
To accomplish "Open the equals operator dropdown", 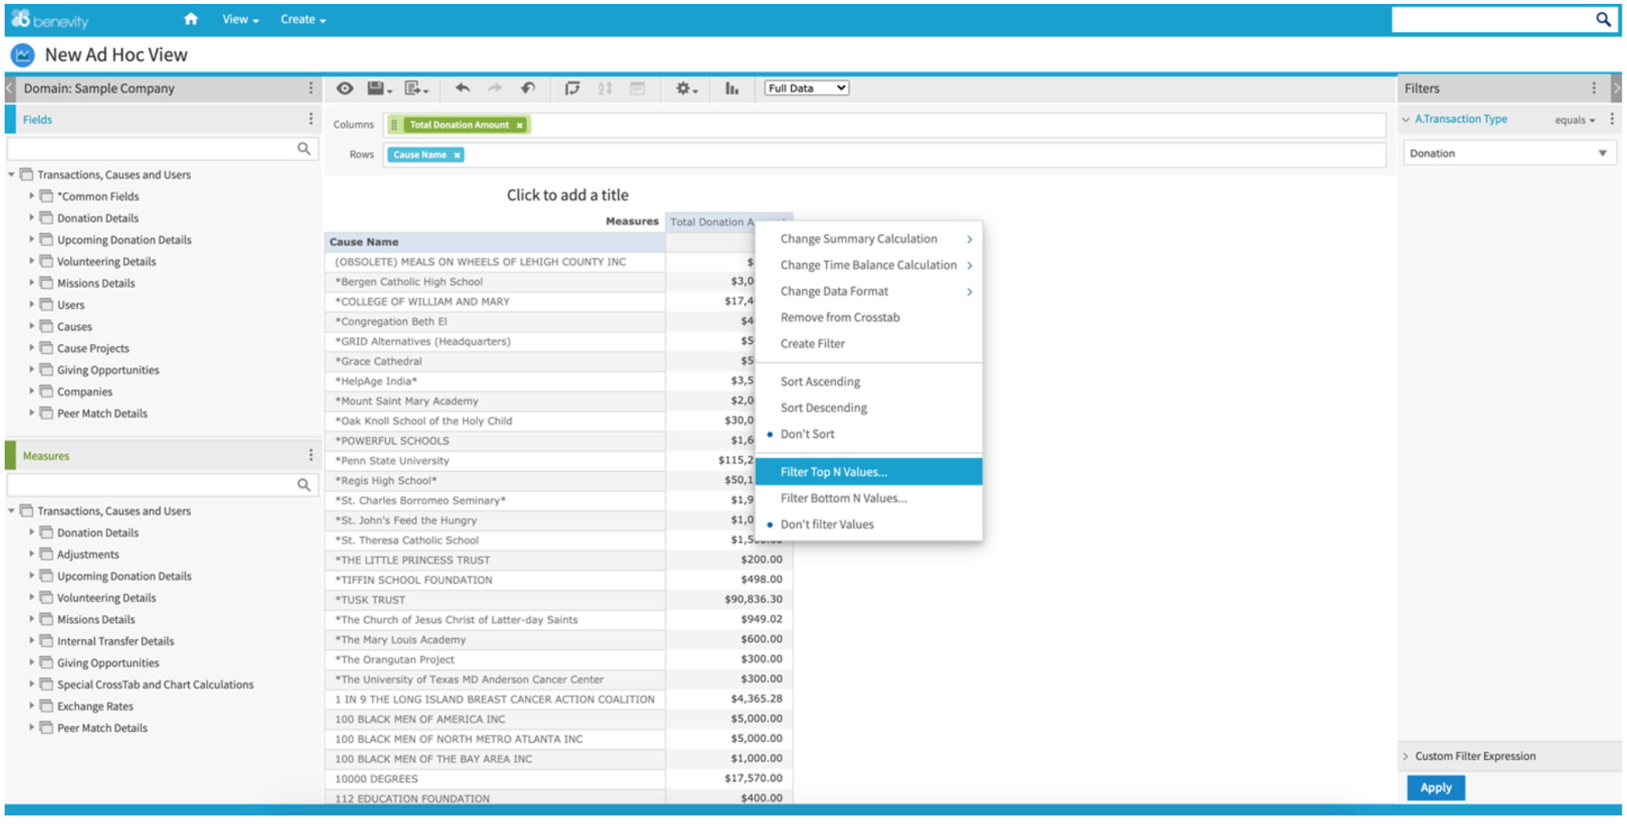I will [1575, 120].
